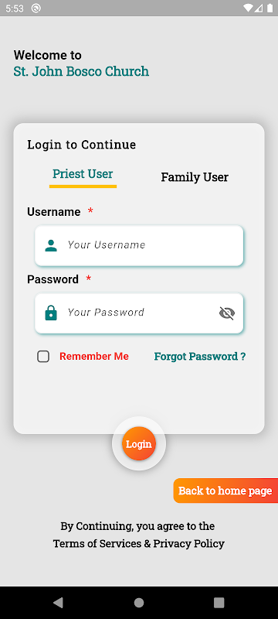The height and width of the screenshot is (619, 278).
Task: Tap the Android back triangle icon
Action: (58, 603)
